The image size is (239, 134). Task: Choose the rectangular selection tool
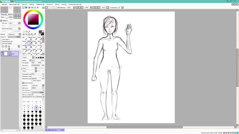point(24,32)
